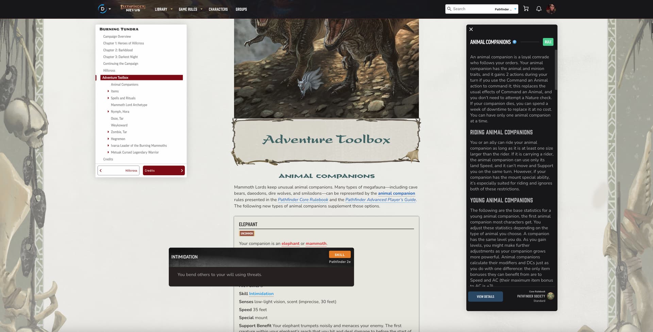Click the magnifying glass search icon
653x332 pixels.
coord(449,9)
